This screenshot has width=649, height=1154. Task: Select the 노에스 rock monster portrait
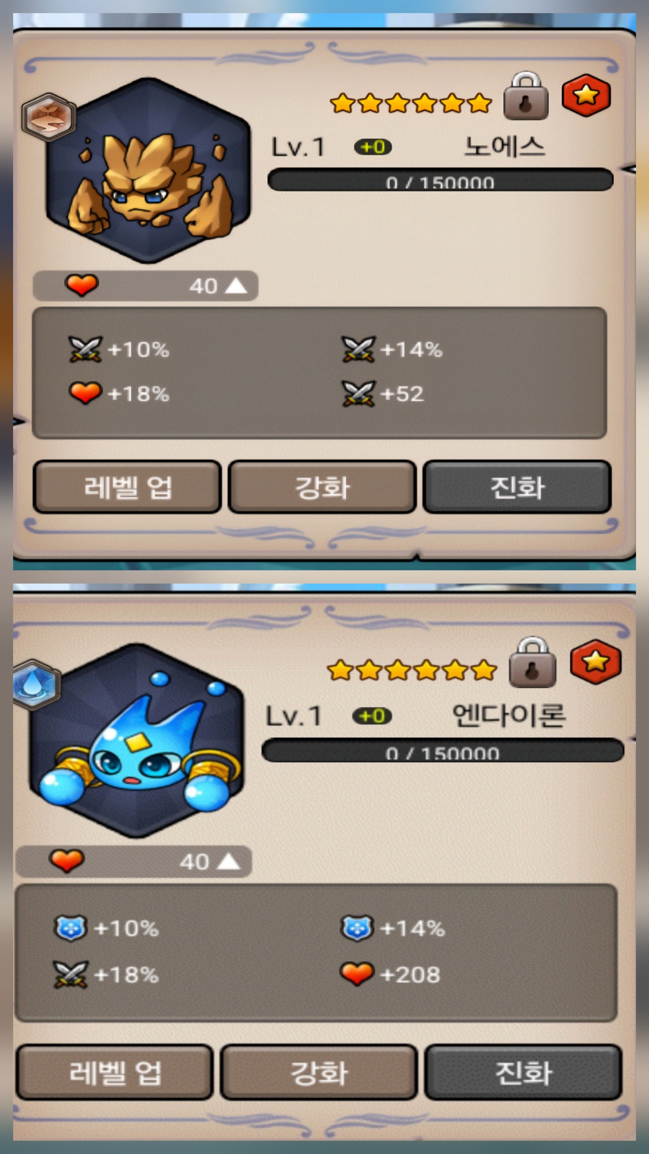pos(148,170)
